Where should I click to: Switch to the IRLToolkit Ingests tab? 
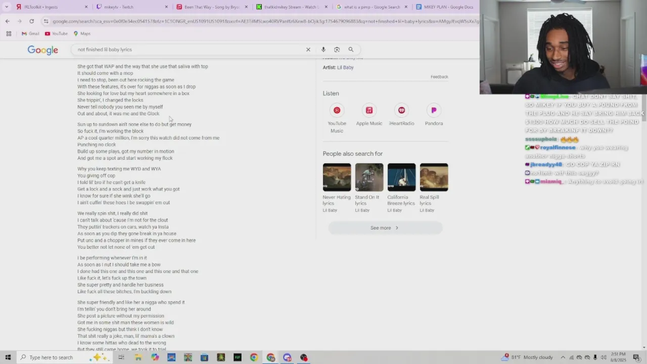click(51, 7)
